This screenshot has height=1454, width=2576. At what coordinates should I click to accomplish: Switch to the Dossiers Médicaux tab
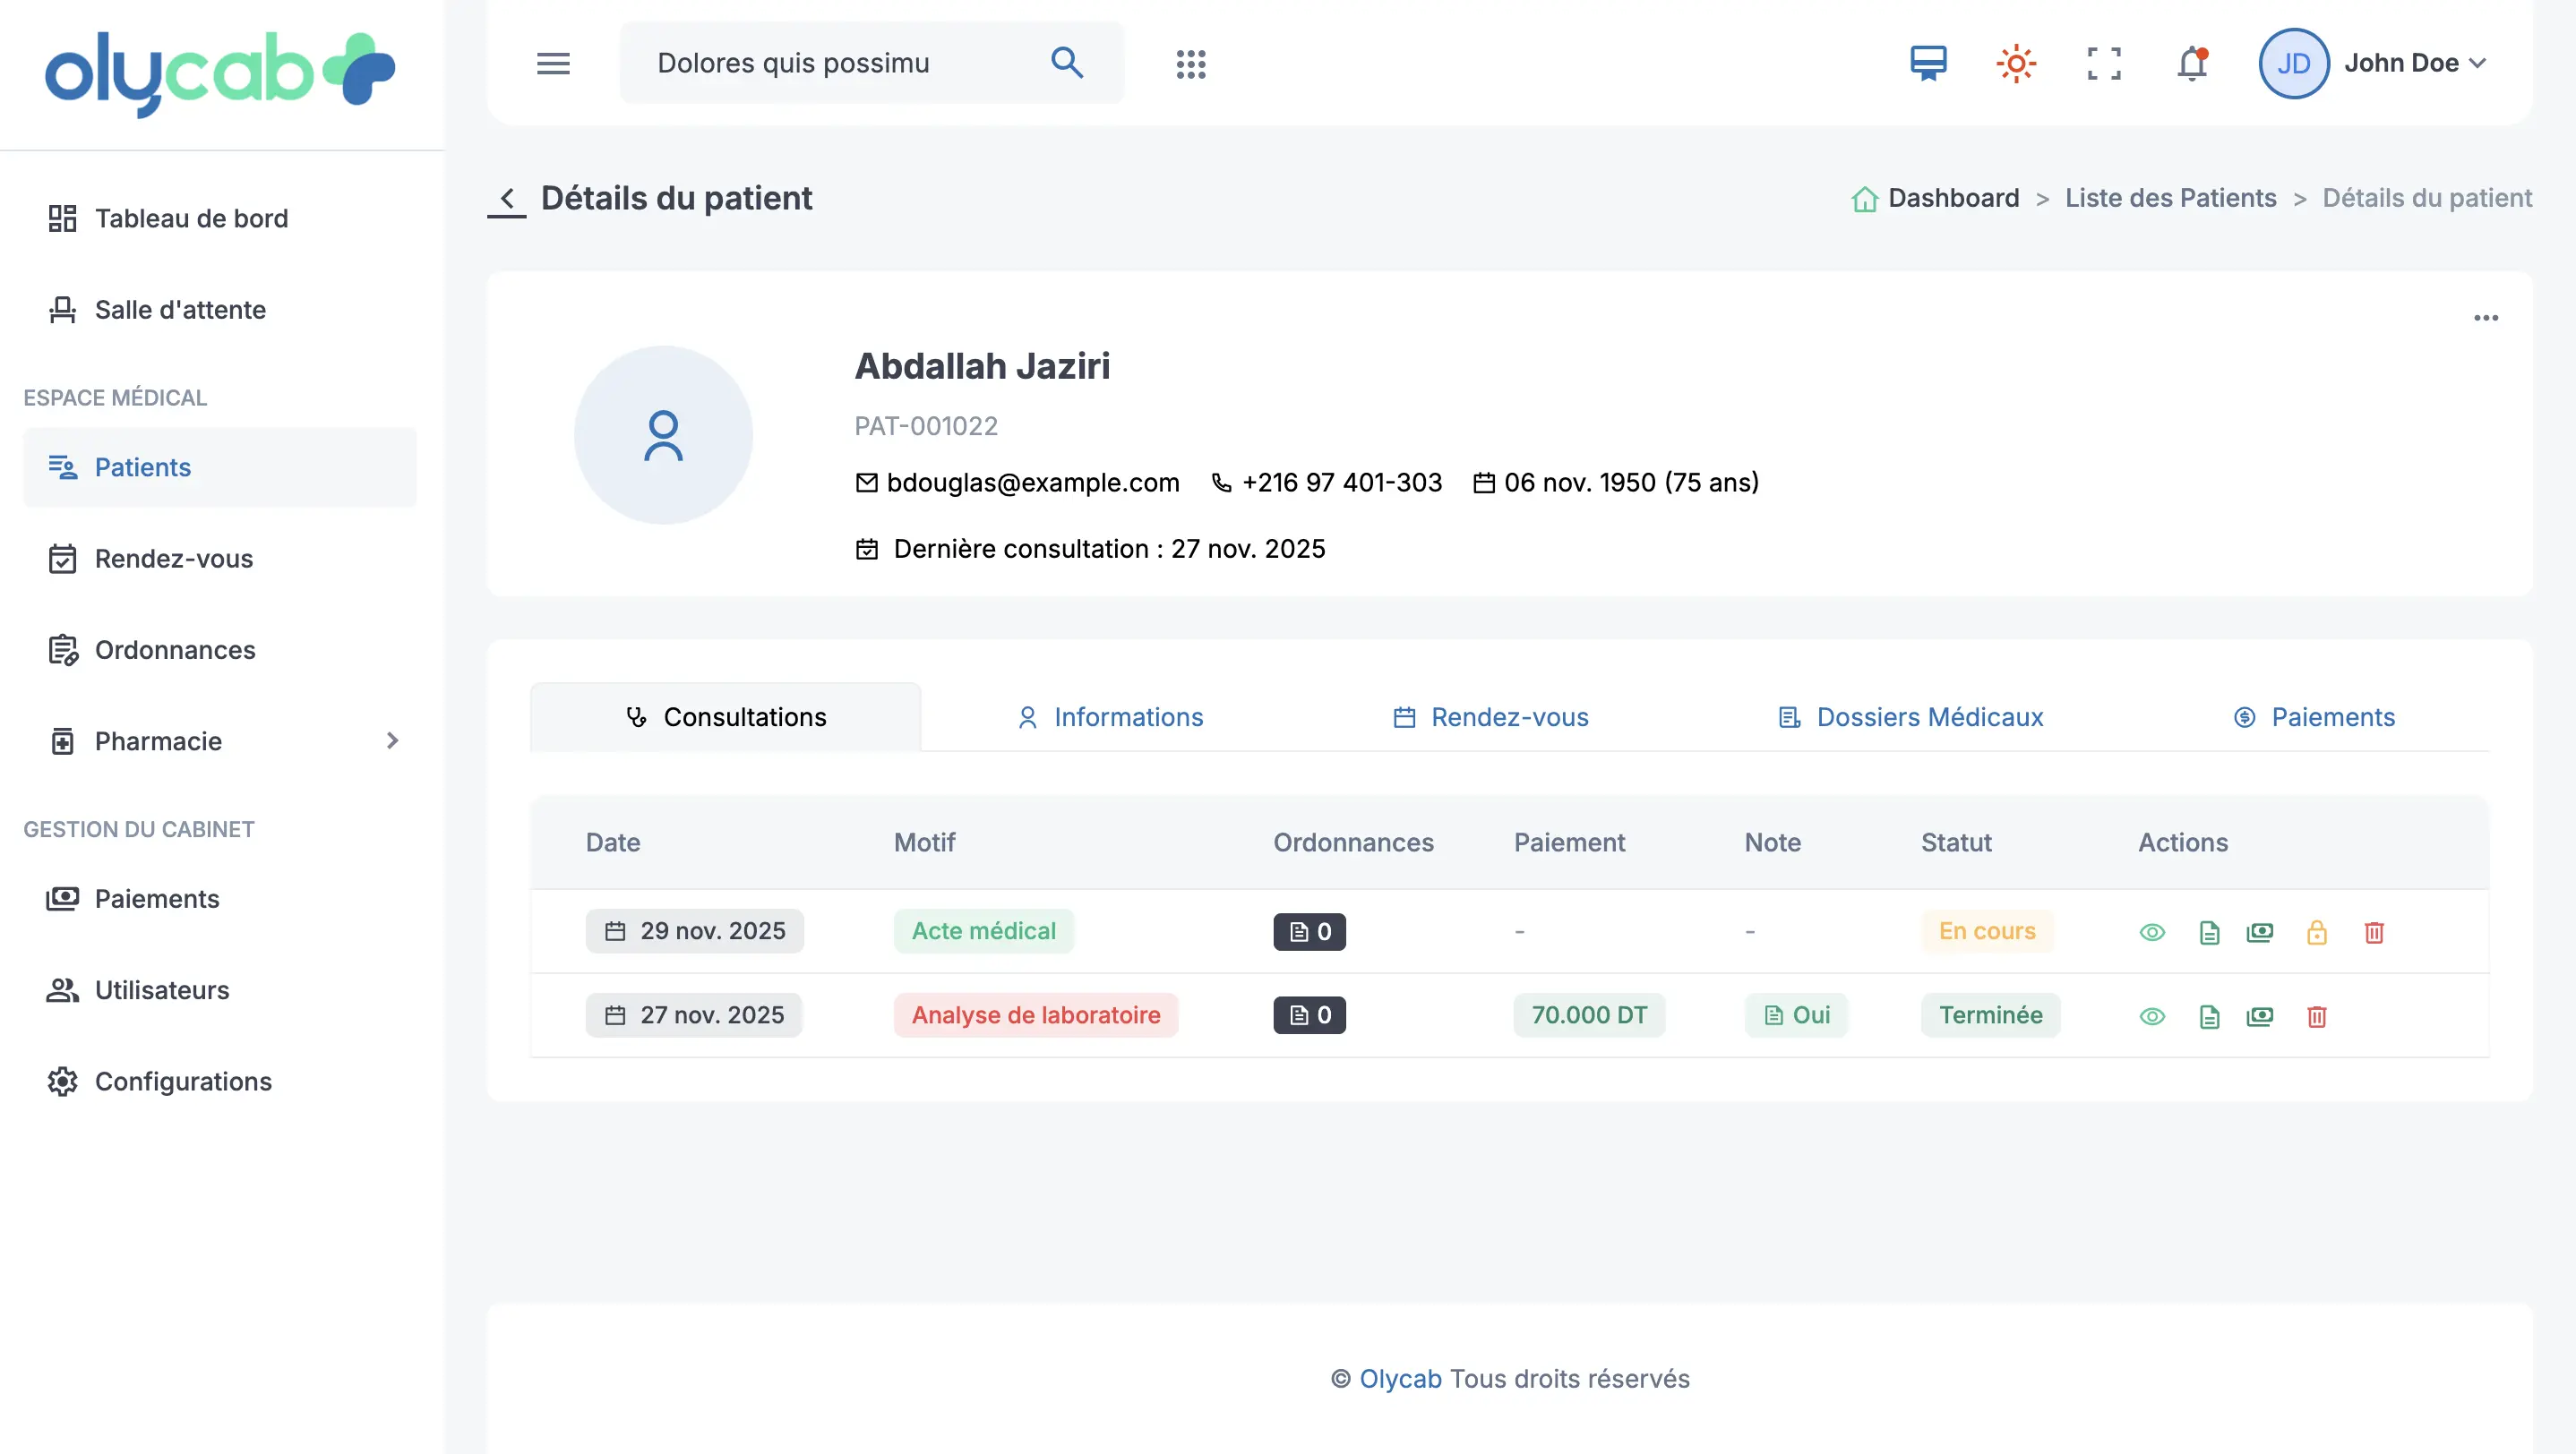1908,716
